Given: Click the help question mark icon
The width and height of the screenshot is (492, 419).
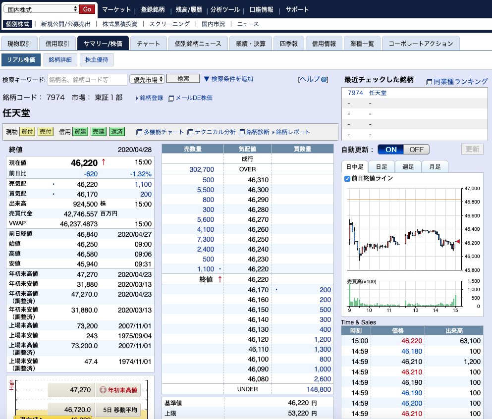Looking at the screenshot, I should coord(325,80).
